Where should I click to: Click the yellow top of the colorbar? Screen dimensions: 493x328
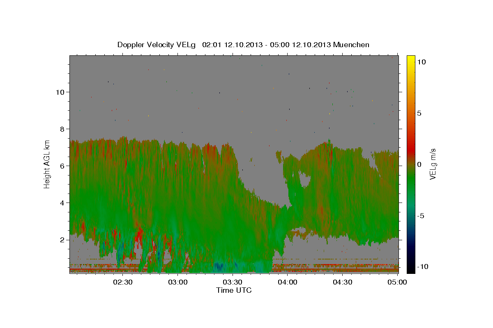coord(411,59)
